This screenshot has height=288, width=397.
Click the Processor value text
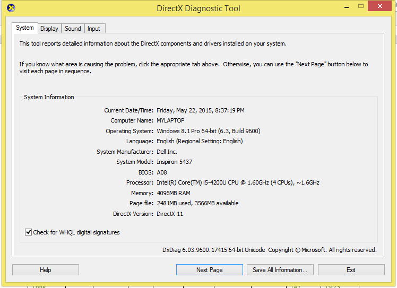click(x=238, y=183)
